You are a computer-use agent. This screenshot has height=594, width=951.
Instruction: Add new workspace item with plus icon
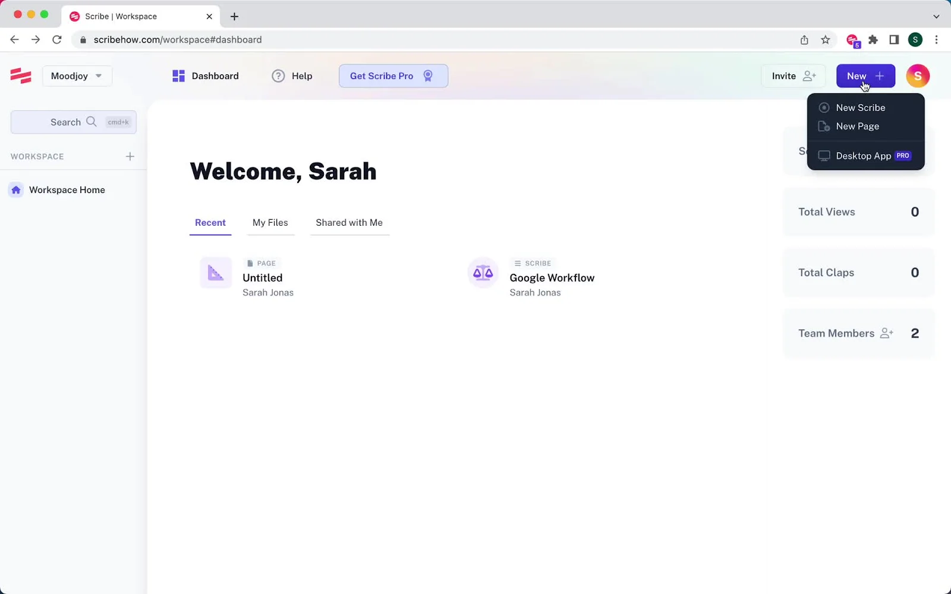(130, 157)
